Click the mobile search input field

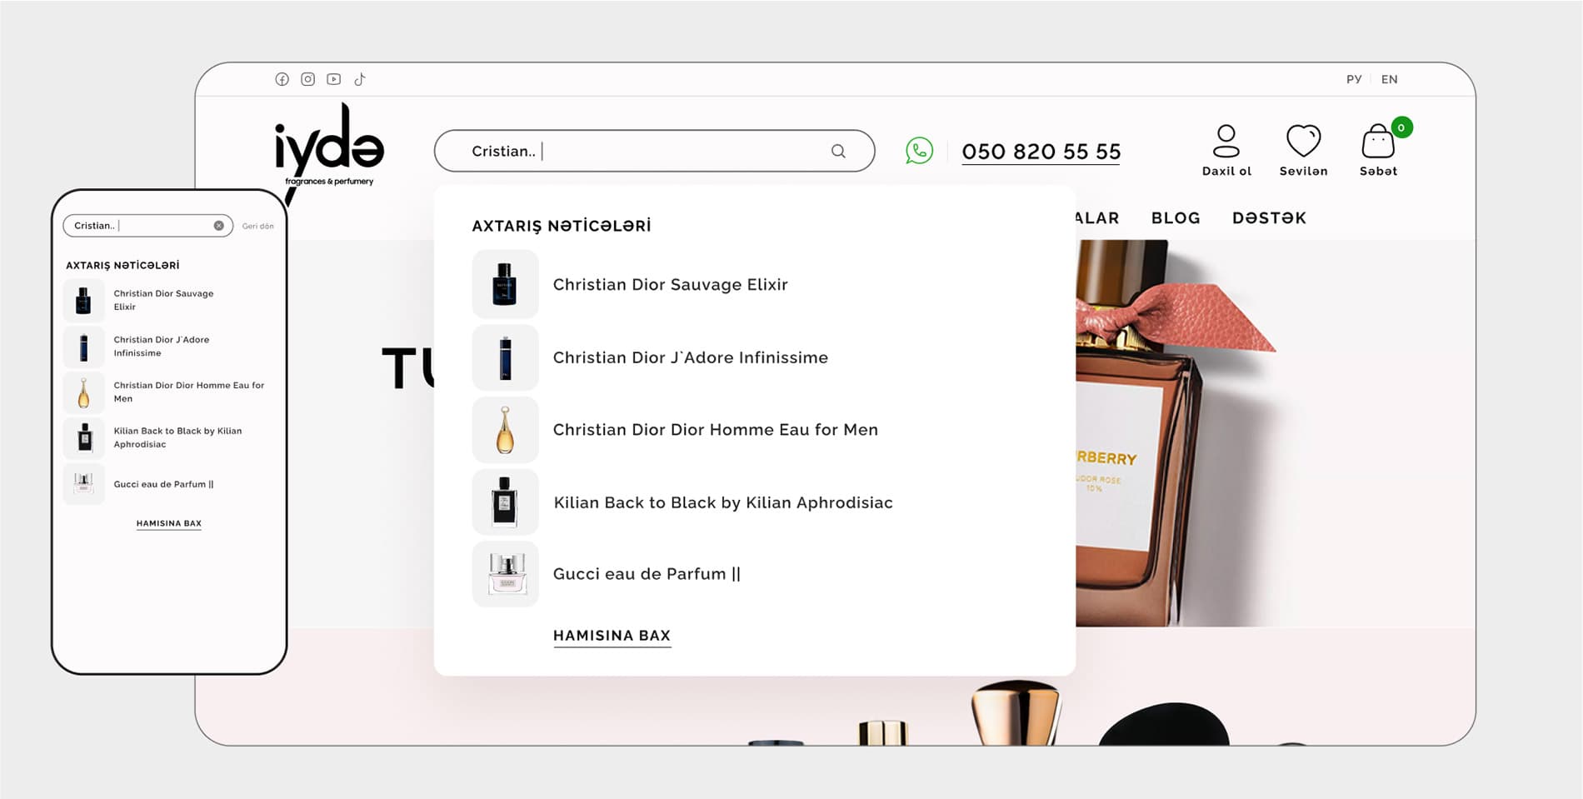click(x=148, y=226)
